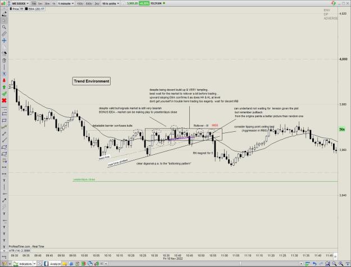Open the '1 minute' timeframe dropdown
Screen dimensions: 351x267
66,3
